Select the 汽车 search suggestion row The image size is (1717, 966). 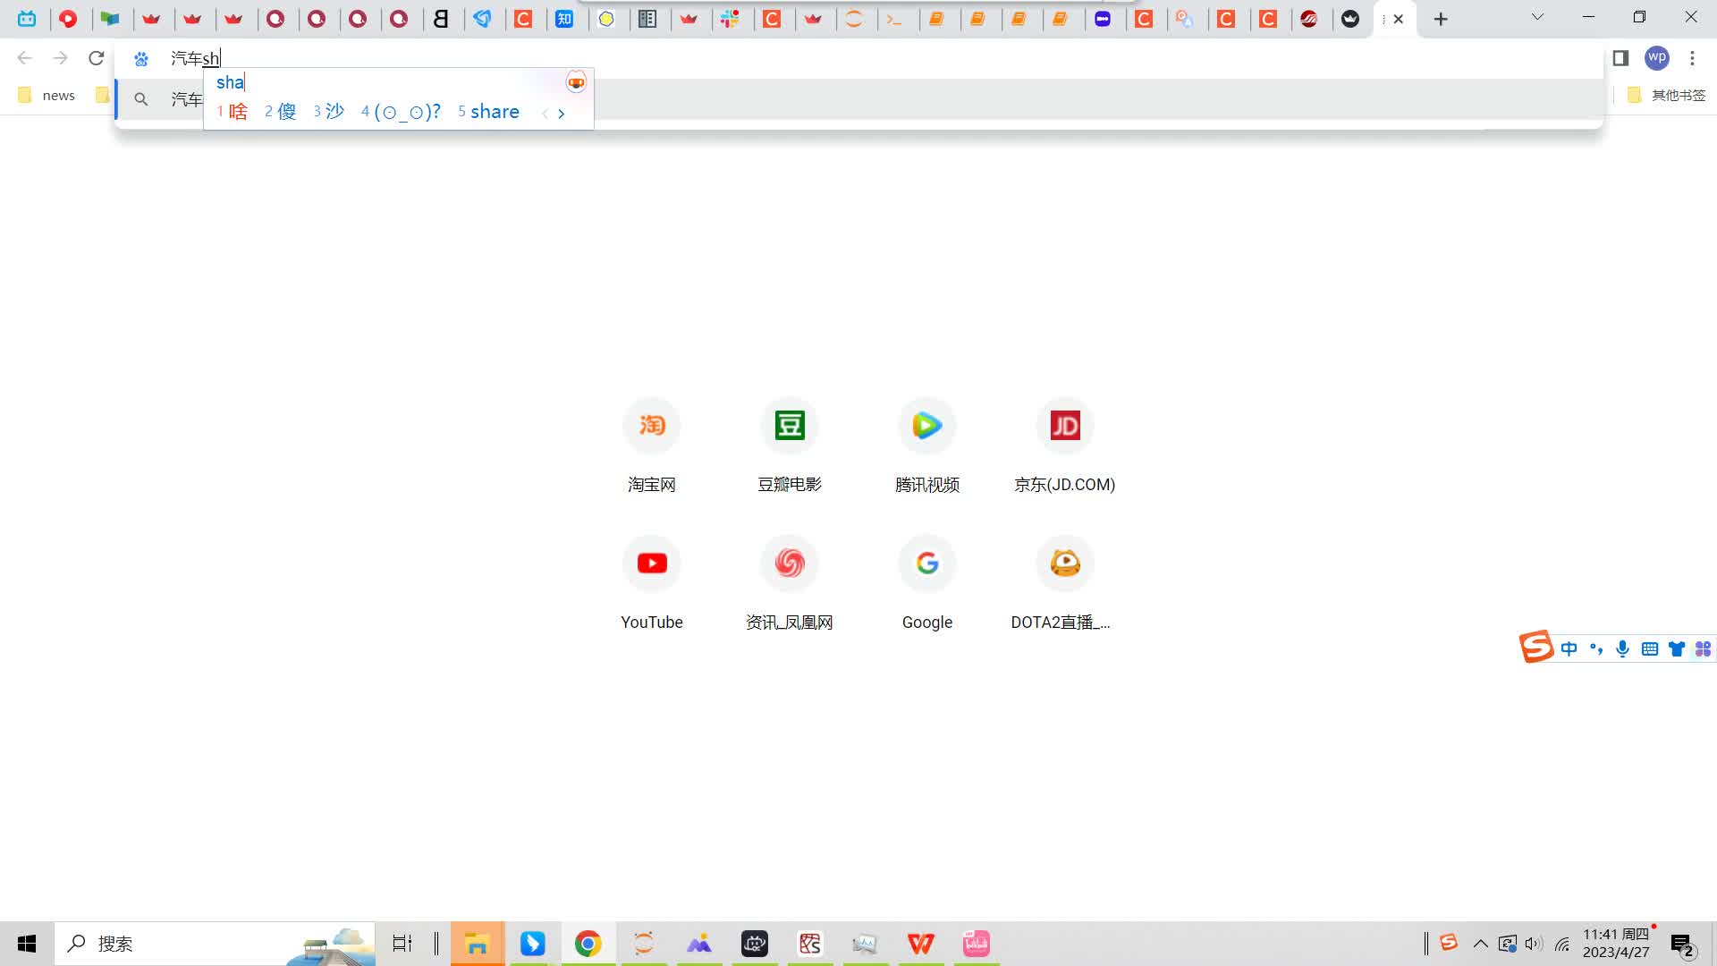click(858, 99)
